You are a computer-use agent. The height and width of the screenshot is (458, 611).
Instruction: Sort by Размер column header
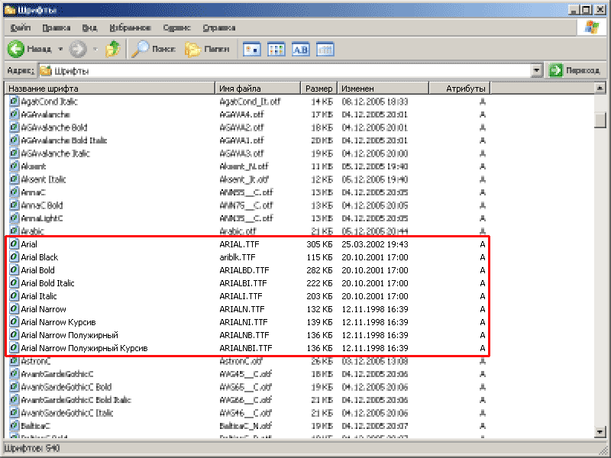coord(318,89)
